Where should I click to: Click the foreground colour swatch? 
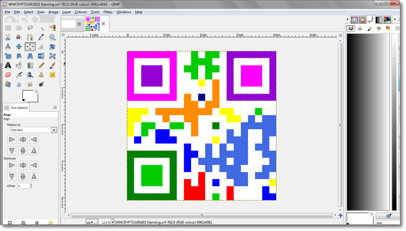[x=27, y=94]
